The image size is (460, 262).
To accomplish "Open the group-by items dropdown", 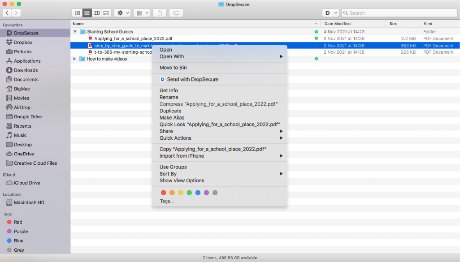I will [x=142, y=13].
